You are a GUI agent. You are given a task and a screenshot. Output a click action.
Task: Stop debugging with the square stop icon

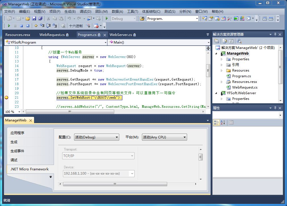click(x=21, y=26)
